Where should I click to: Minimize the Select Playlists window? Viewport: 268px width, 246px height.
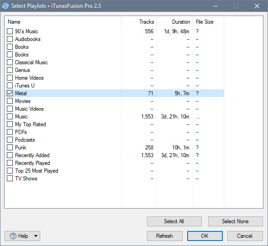(215, 6)
